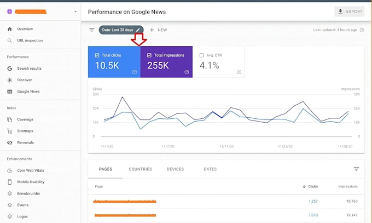The width and height of the screenshot is (372, 223).
Task: Click the pencil icon in date chip
Action: click(138, 30)
